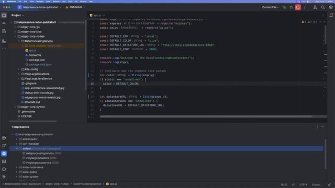Click the verylargedatastore URL in the code
Screen dimensions: 335x188
(188, 45)
